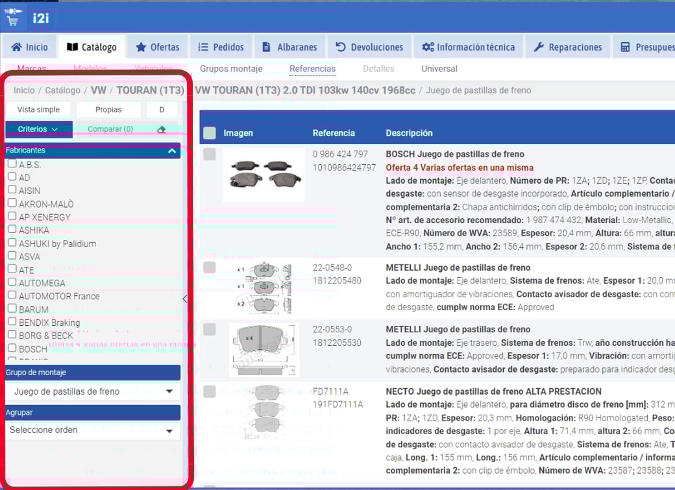Click the Propias button
Viewport: 675px width, 490px height.
tap(108, 110)
